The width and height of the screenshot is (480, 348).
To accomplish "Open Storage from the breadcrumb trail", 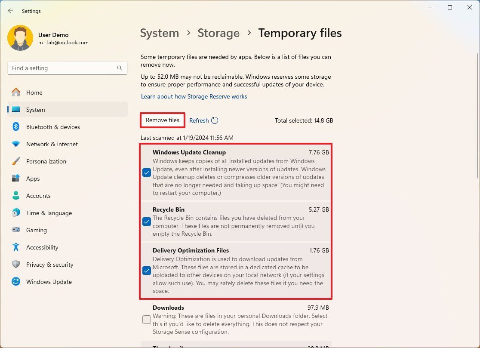I will 218,33.
